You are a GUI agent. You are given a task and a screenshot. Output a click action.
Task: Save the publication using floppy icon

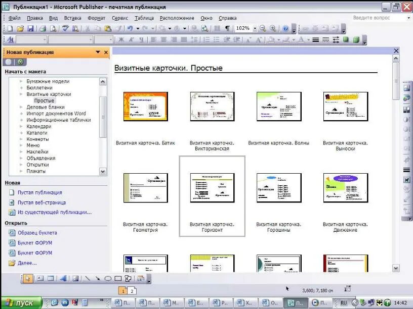tap(30, 28)
